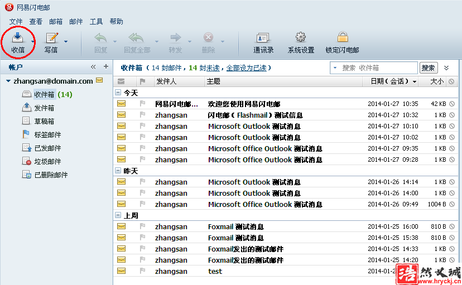Viewport: 462px width, 285px height.
Task: Click the column icon right of 大小 header
Action: tap(452, 81)
